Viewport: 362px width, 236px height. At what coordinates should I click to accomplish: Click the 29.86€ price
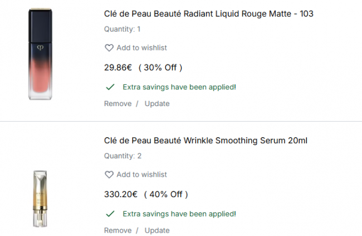(x=118, y=68)
